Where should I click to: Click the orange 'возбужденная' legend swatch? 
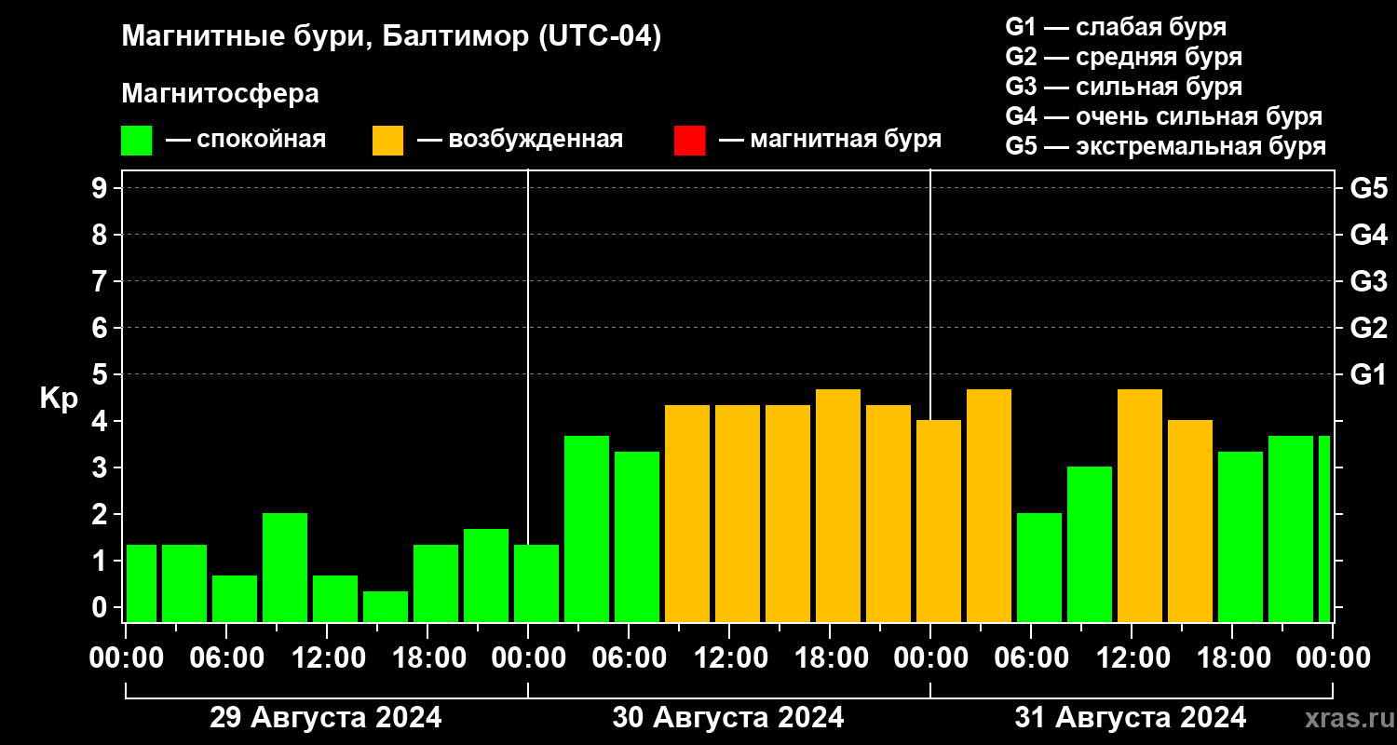point(387,141)
